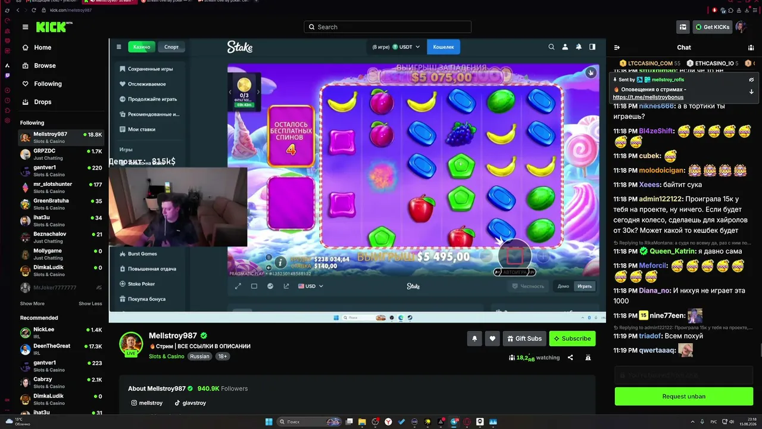Open Продолжайте играть in the Stake sidebar

click(x=148, y=99)
